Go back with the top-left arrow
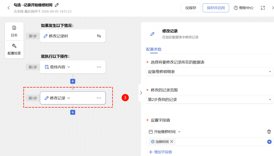 tap(9, 8)
